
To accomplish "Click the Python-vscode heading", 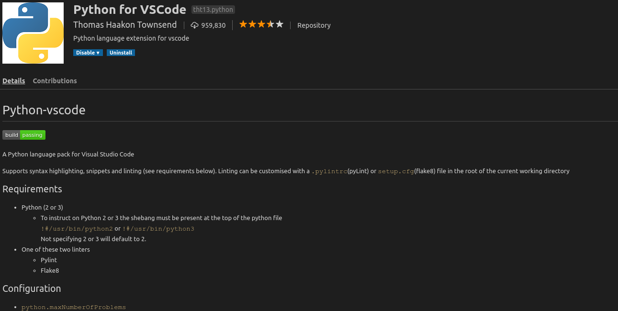I will [x=44, y=110].
